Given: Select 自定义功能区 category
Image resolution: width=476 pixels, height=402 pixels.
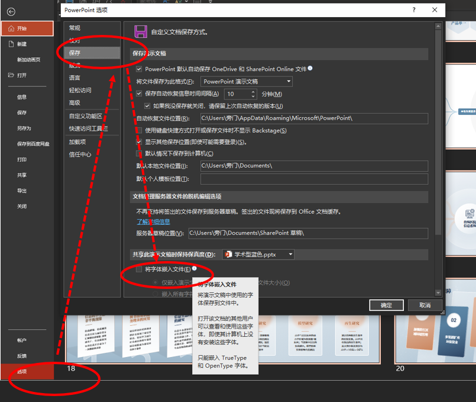Looking at the screenshot, I should point(92,116).
